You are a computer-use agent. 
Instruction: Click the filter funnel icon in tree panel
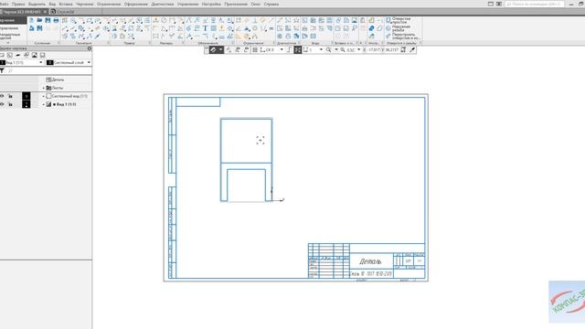click(x=2, y=70)
